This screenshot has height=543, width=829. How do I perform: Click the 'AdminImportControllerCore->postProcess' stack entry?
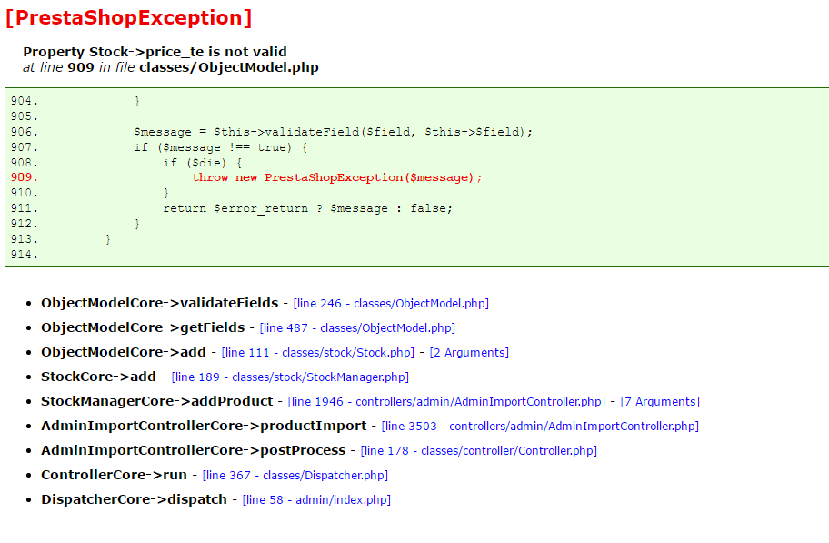pos(194,450)
